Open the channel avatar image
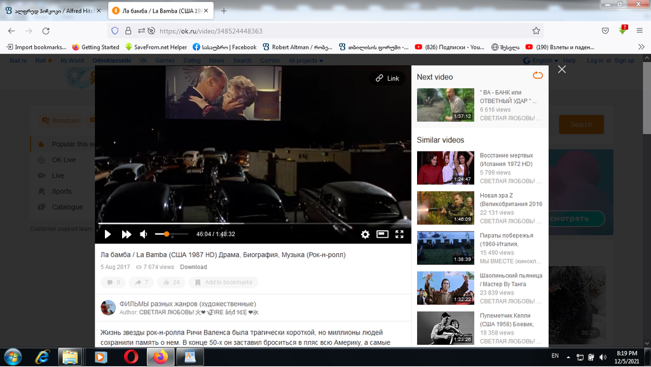The image size is (651, 367). click(108, 308)
